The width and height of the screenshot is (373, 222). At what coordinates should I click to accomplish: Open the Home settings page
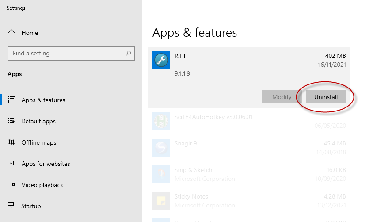30,33
